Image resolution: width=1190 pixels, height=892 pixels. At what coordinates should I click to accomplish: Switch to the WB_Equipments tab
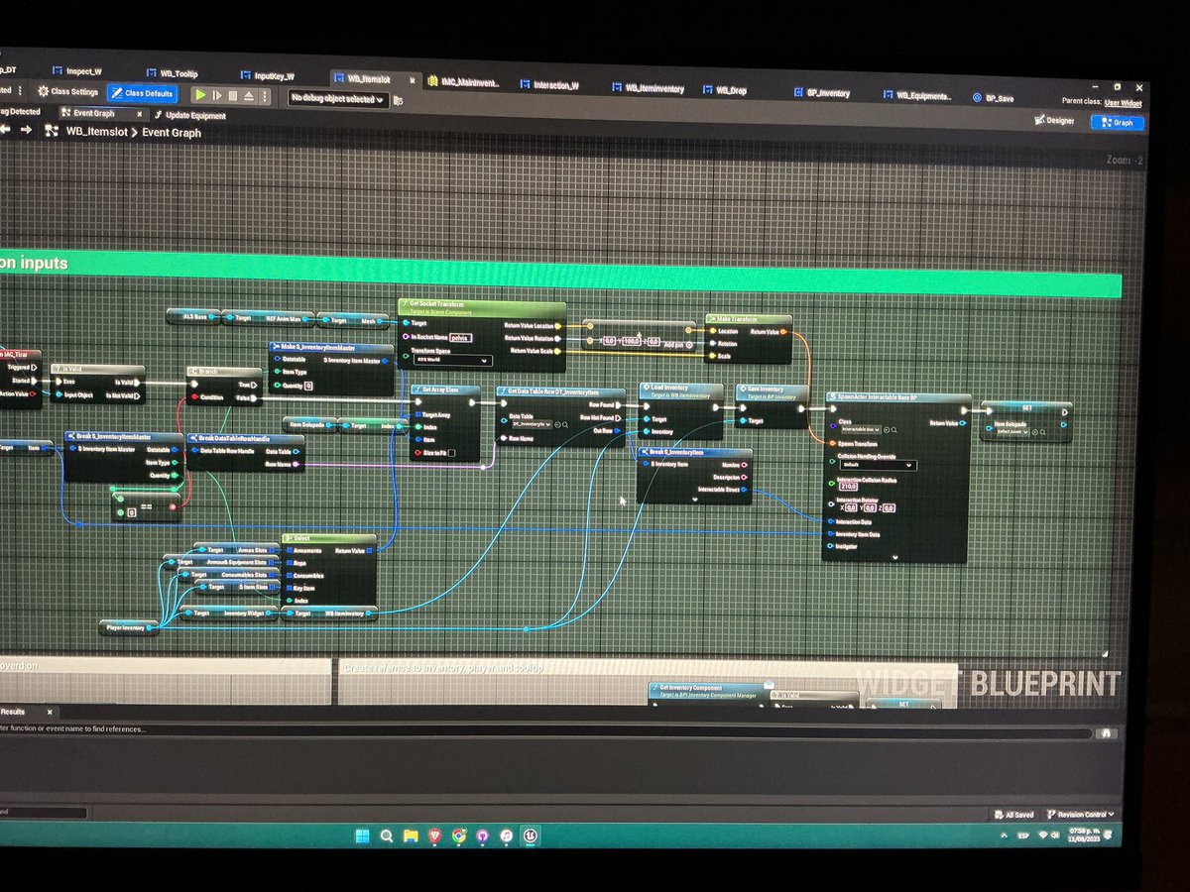917,96
